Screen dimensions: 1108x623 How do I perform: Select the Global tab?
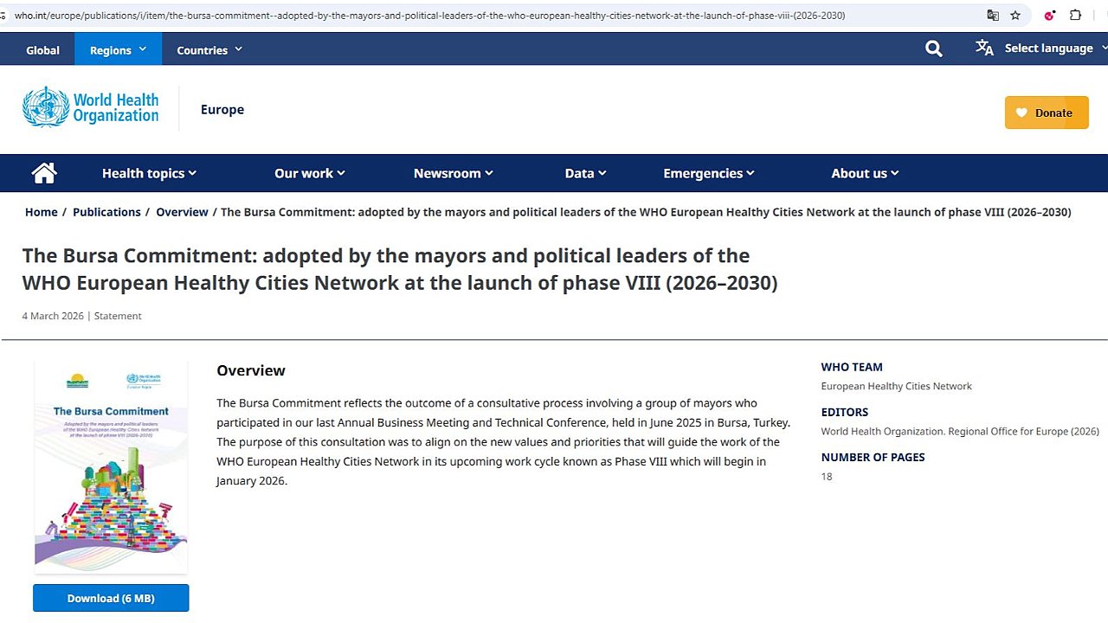pos(42,49)
